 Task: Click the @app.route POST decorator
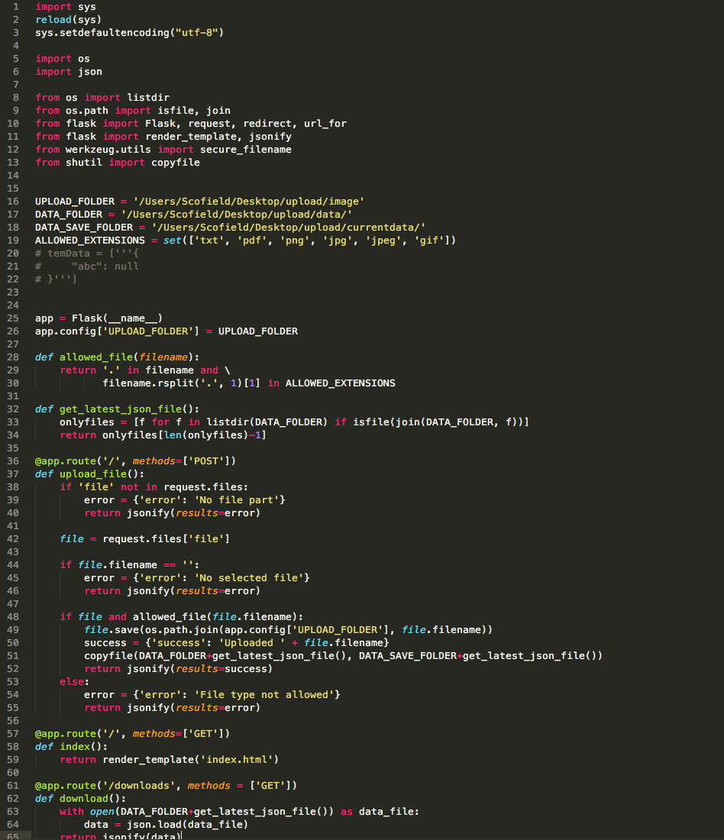pos(136,461)
